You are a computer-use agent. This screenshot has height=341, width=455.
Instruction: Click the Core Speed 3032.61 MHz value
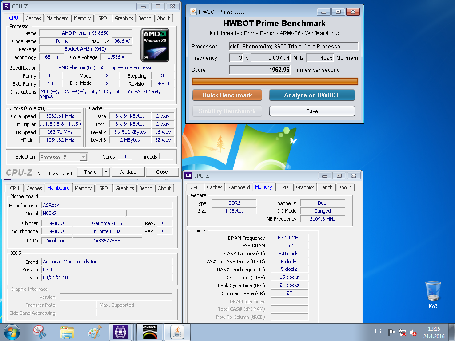(x=60, y=116)
